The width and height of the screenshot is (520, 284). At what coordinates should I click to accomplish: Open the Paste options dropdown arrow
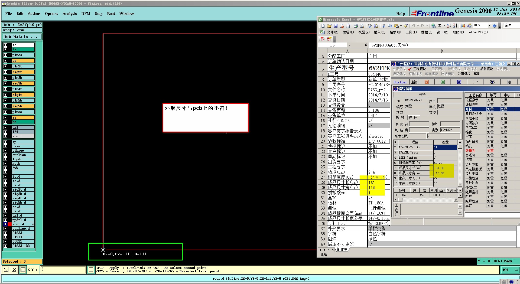401,26
